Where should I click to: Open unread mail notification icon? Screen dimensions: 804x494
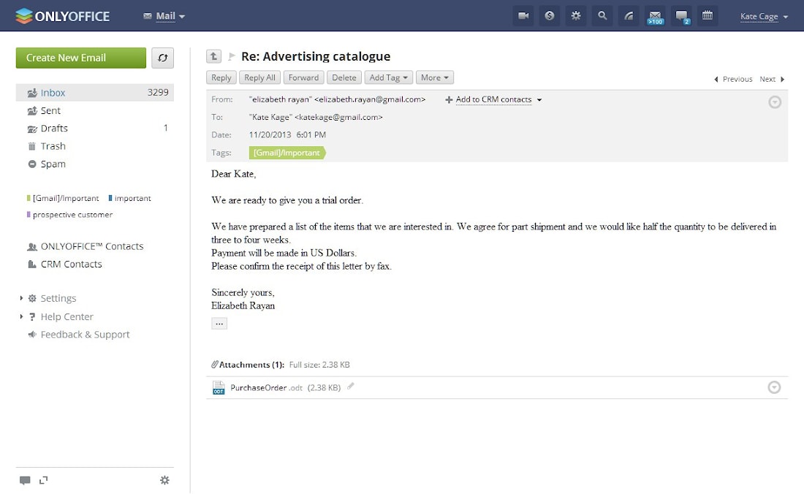click(655, 16)
